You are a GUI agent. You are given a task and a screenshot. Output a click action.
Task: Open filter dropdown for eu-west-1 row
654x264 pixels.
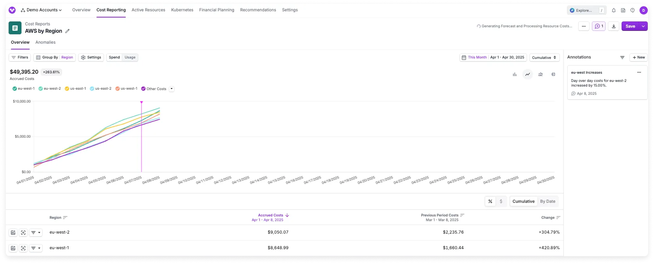coord(36,248)
